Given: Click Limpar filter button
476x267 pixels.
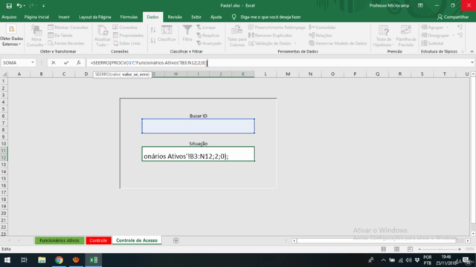Looking at the screenshot, I should (x=206, y=27).
